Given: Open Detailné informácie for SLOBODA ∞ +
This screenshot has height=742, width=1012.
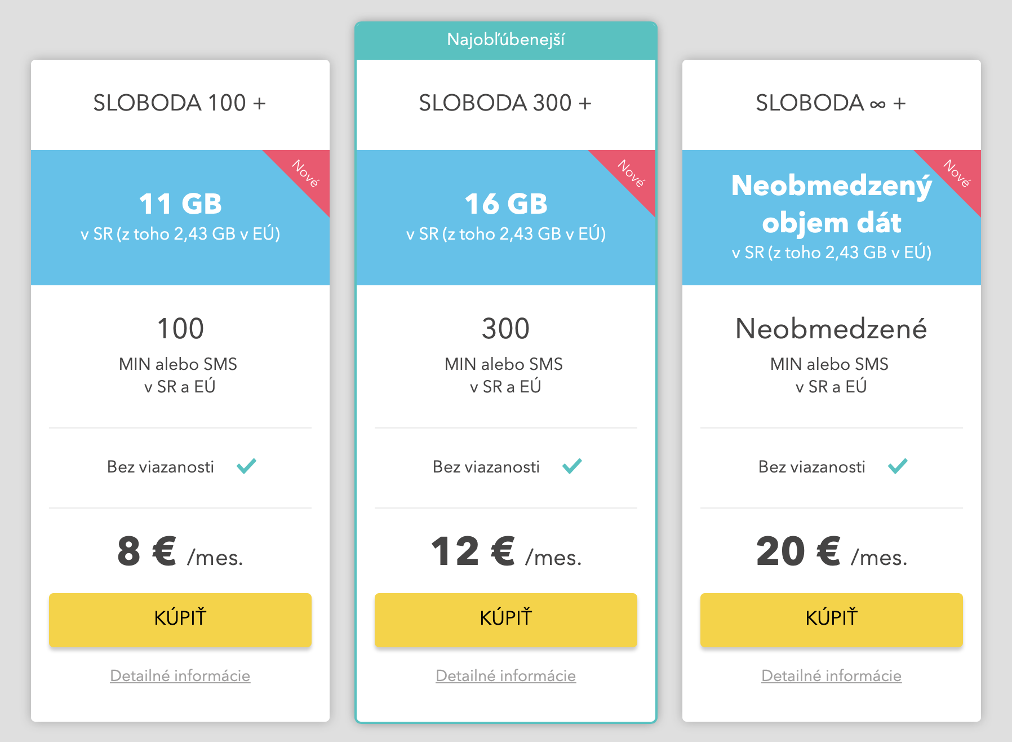Looking at the screenshot, I should point(832,675).
